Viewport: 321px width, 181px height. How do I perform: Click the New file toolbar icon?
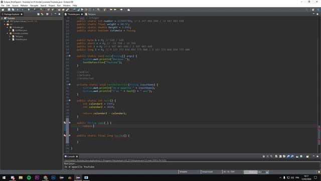coord(3,10)
